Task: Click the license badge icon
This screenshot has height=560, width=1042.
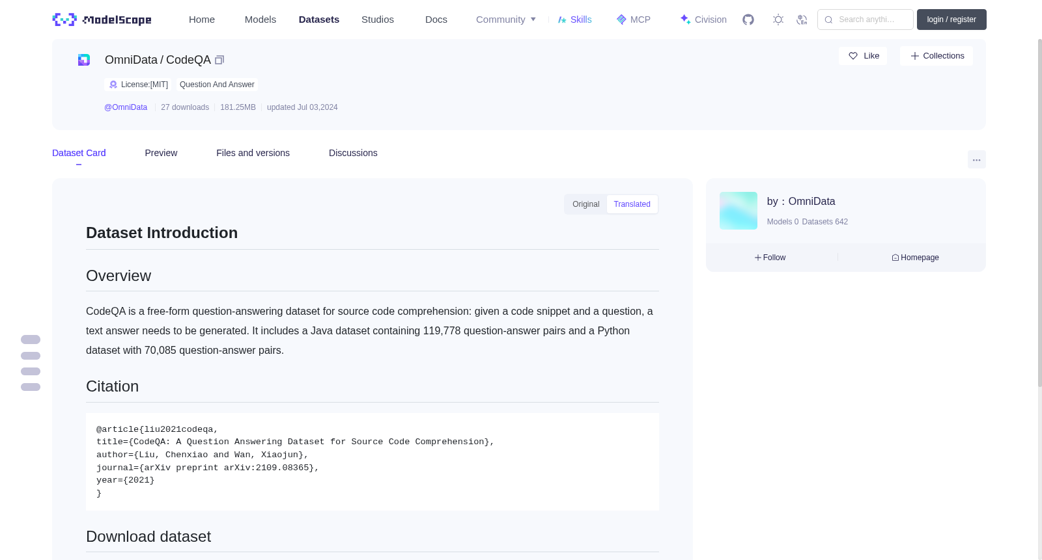Action: coord(113,85)
